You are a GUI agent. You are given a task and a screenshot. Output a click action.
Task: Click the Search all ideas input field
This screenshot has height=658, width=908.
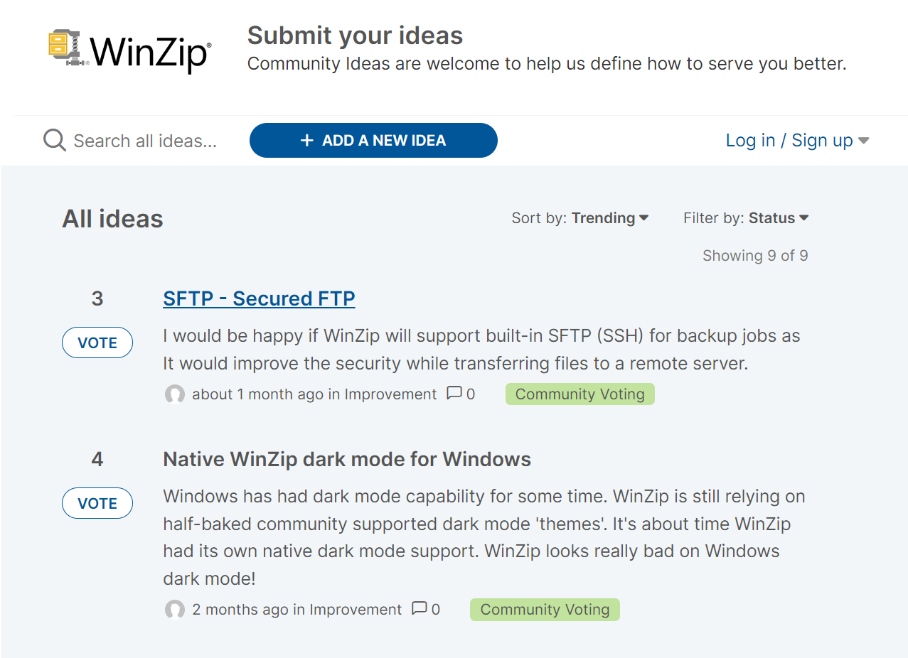point(142,140)
